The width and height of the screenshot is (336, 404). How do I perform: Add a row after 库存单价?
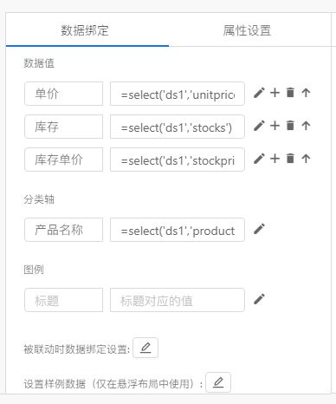(x=275, y=159)
